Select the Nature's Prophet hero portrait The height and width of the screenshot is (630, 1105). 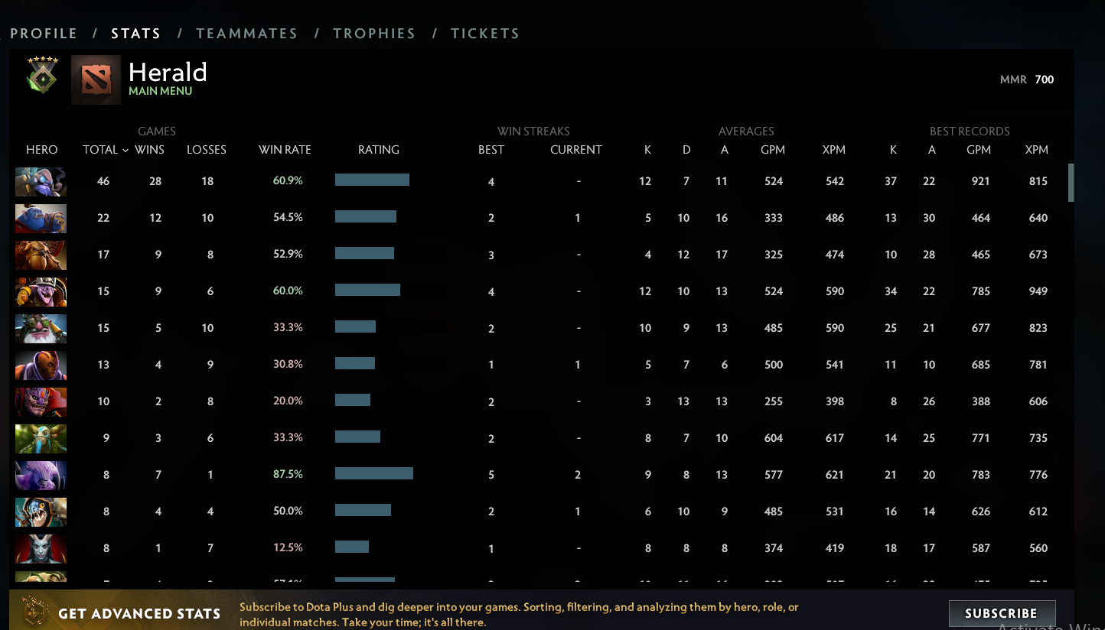click(x=41, y=438)
